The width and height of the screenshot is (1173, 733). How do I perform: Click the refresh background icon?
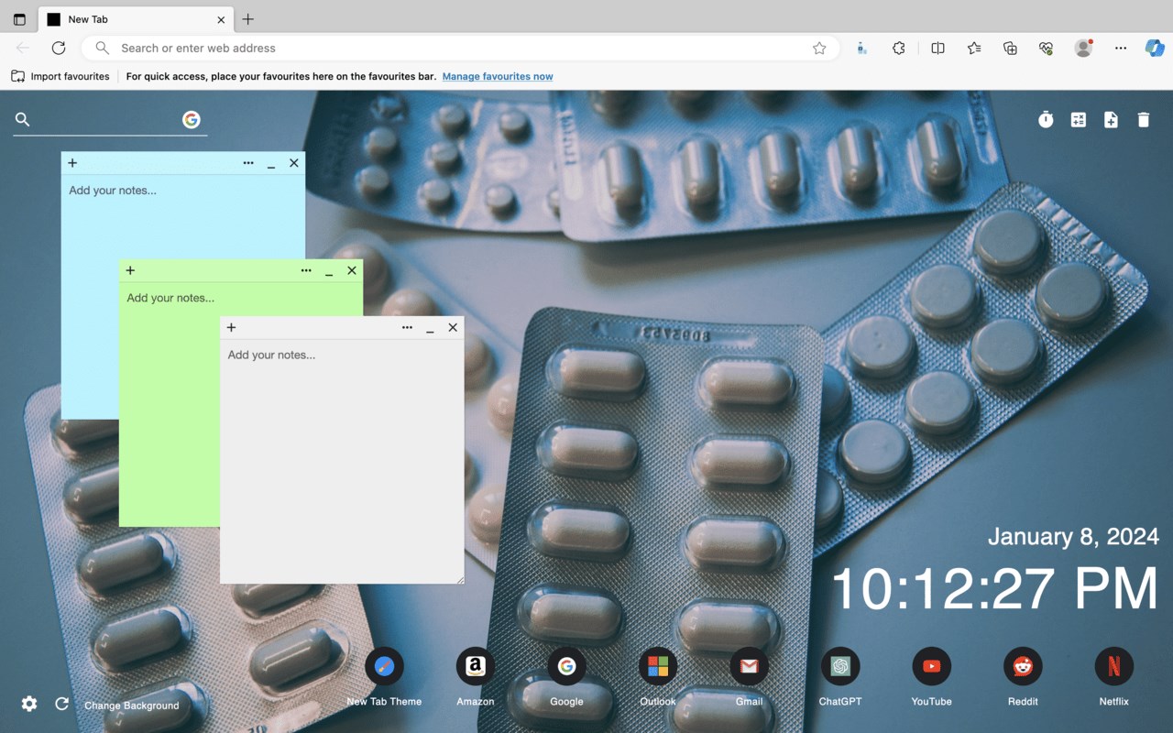click(61, 704)
